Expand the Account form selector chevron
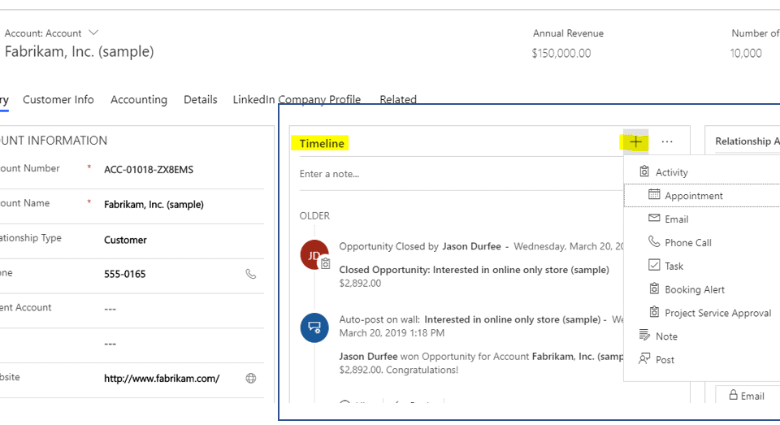 (x=93, y=33)
